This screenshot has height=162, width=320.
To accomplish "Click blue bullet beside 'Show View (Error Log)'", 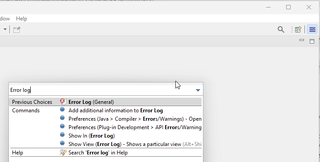I will point(62,143).
